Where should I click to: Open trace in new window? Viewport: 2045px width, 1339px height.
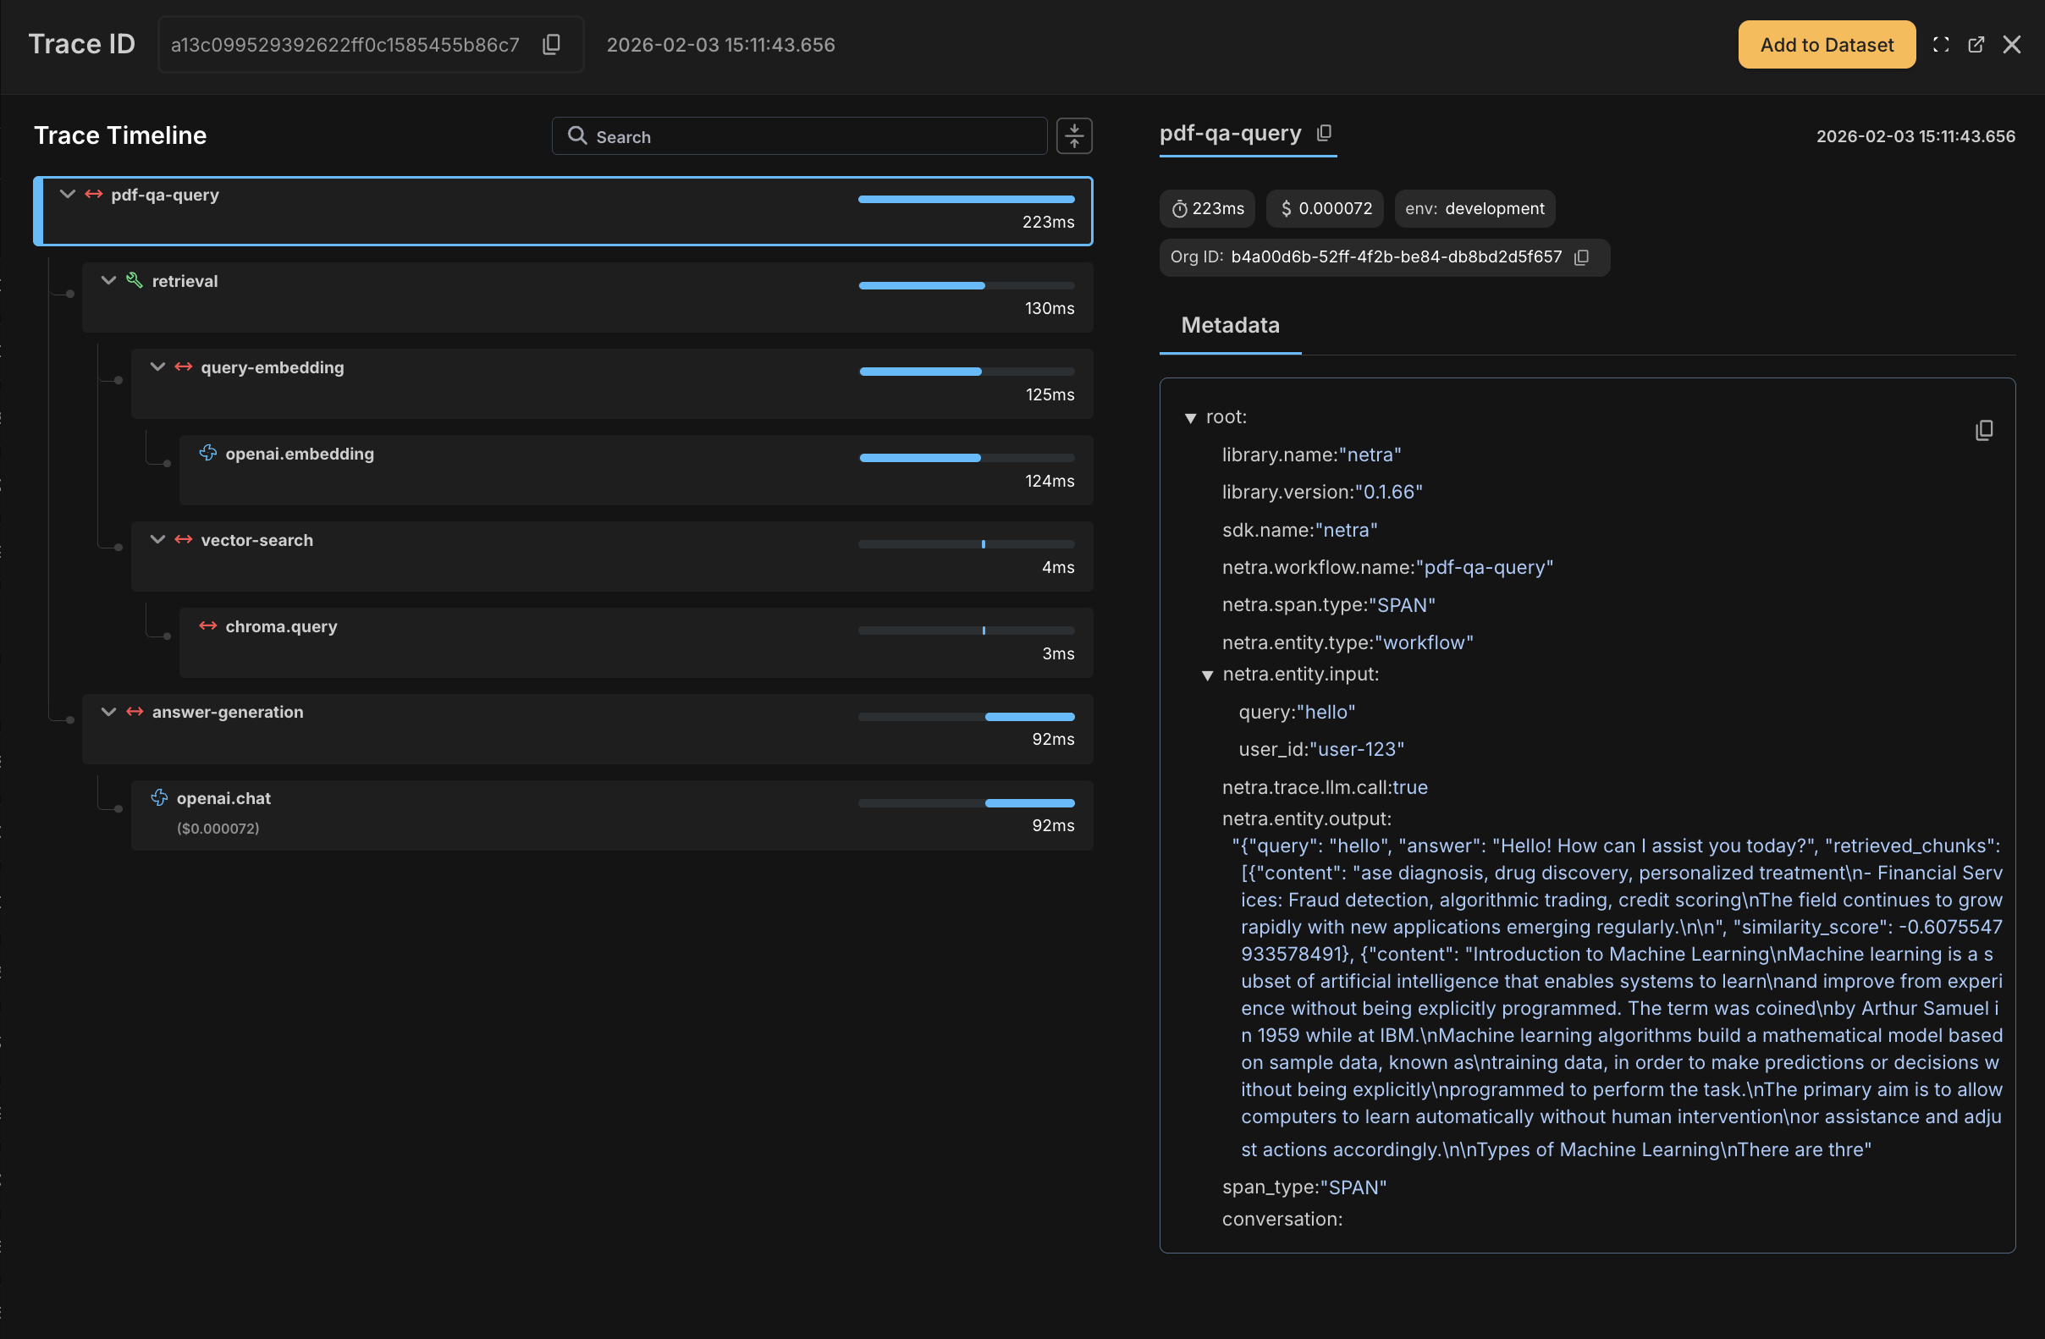click(x=1976, y=45)
